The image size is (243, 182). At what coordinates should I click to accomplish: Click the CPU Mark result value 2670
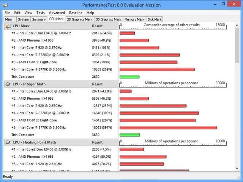tap(96, 77)
